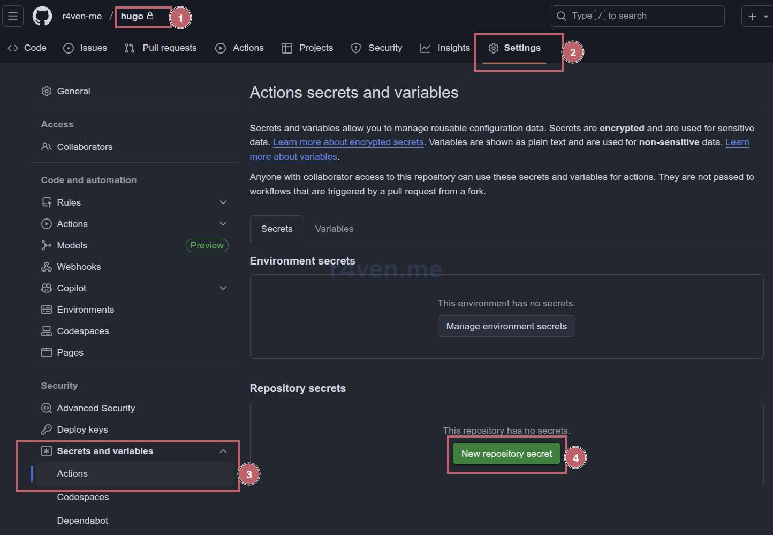Expand the Rules section chevron
The height and width of the screenshot is (535, 773).
pyautogui.click(x=223, y=202)
